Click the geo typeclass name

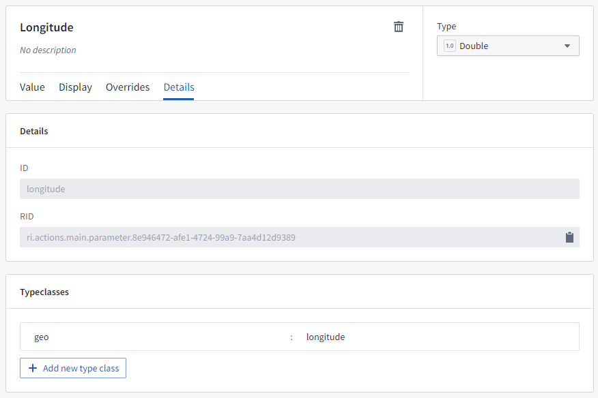[x=41, y=337]
